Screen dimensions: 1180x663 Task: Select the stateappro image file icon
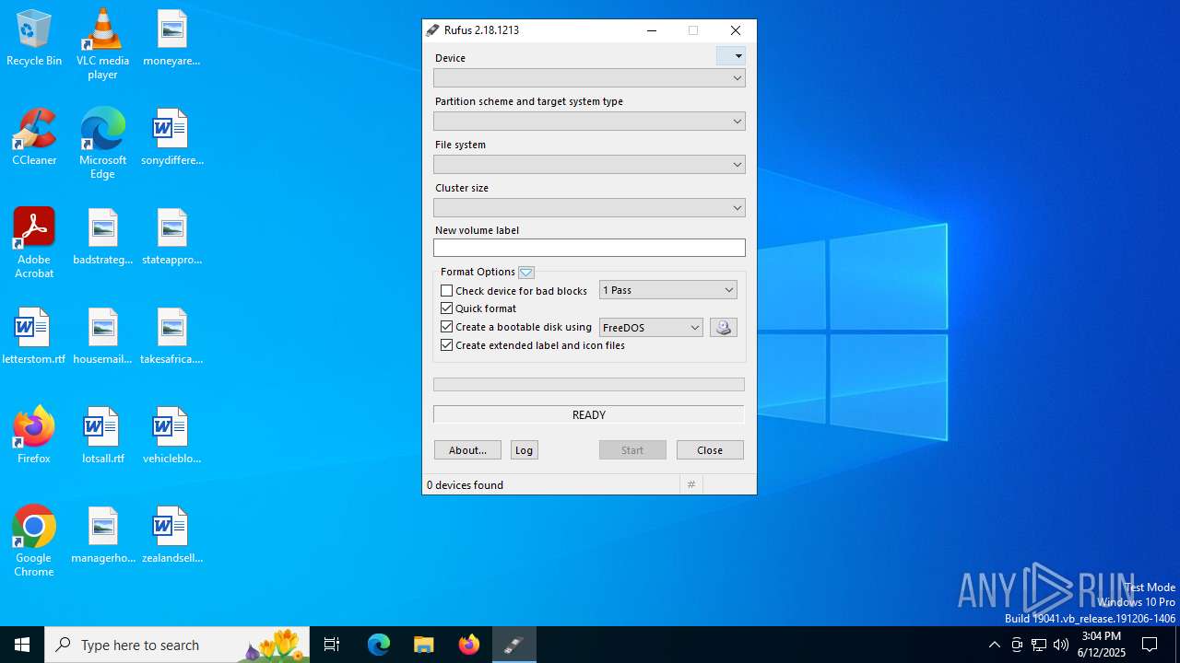[171, 238]
